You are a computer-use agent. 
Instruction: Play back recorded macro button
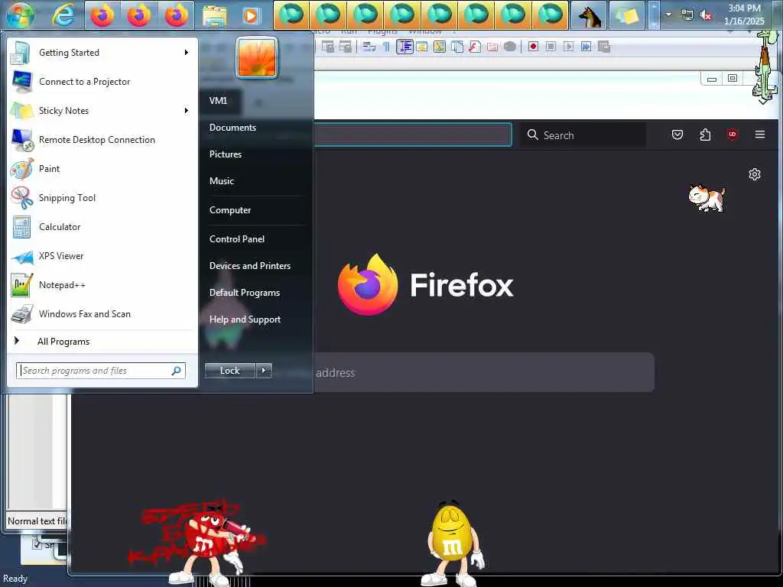pyautogui.click(x=568, y=47)
